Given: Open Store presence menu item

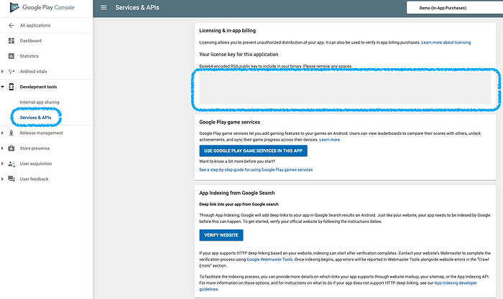Looking at the screenshot, I should (34, 148).
